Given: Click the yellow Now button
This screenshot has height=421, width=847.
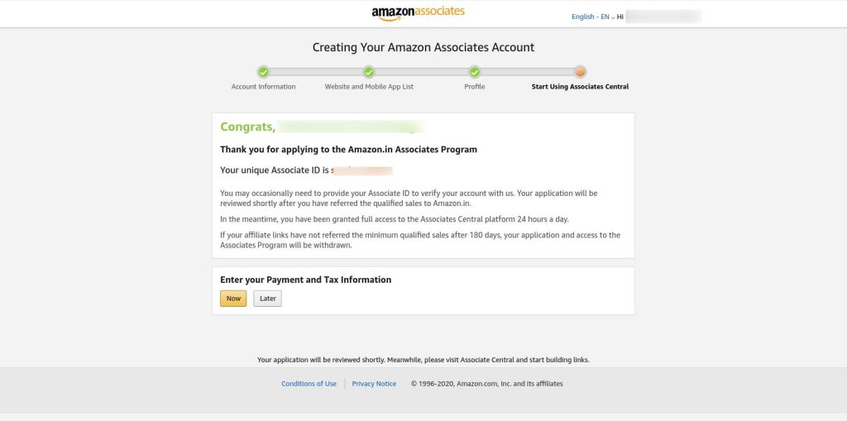Looking at the screenshot, I should pyautogui.click(x=233, y=299).
